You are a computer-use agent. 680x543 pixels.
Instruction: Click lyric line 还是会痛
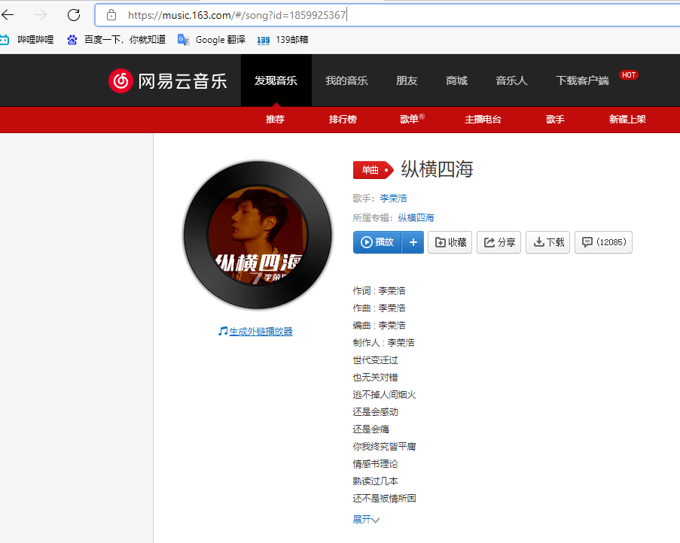[370, 429]
